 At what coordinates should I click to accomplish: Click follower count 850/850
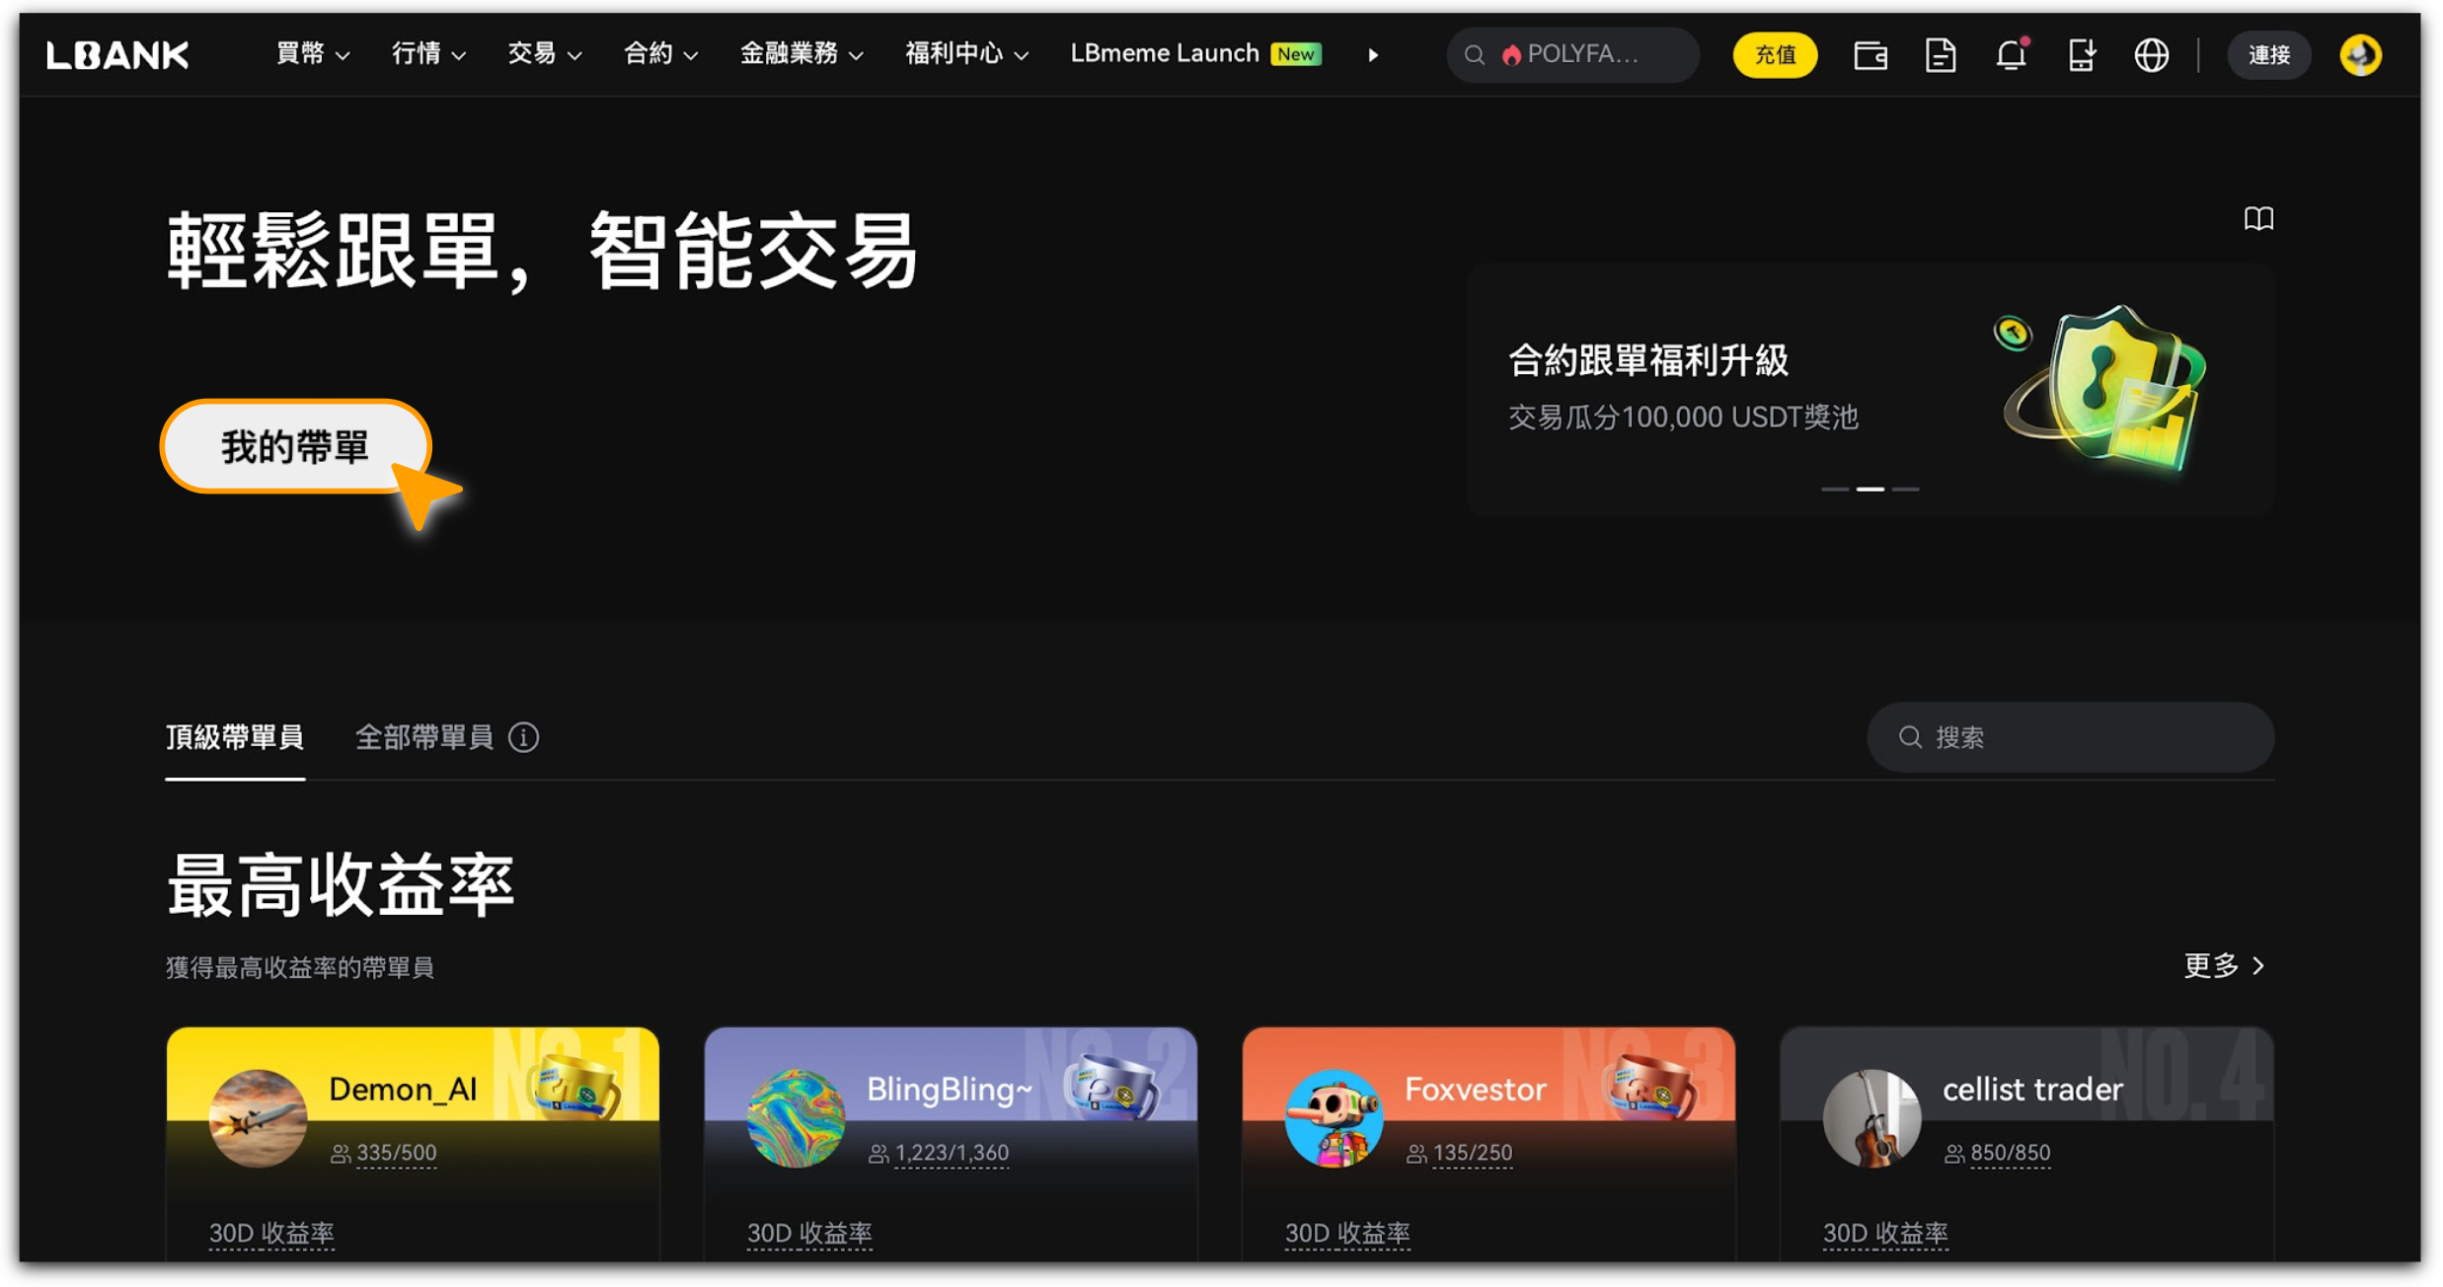2010,1154
